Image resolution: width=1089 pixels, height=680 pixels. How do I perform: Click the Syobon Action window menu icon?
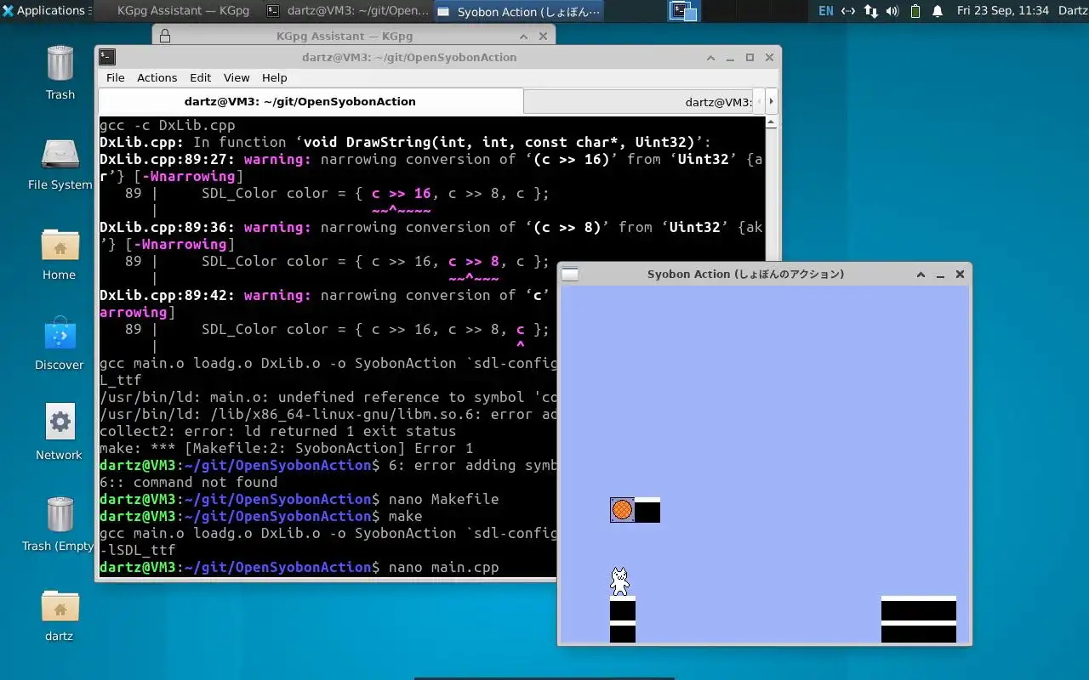coord(570,274)
